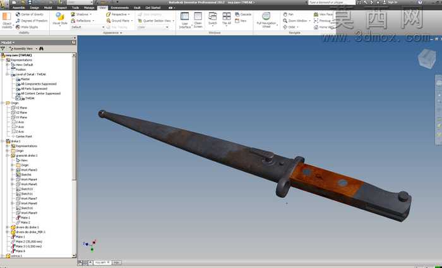
Task: Select Sketch10 in the browser
Action: 27,189
